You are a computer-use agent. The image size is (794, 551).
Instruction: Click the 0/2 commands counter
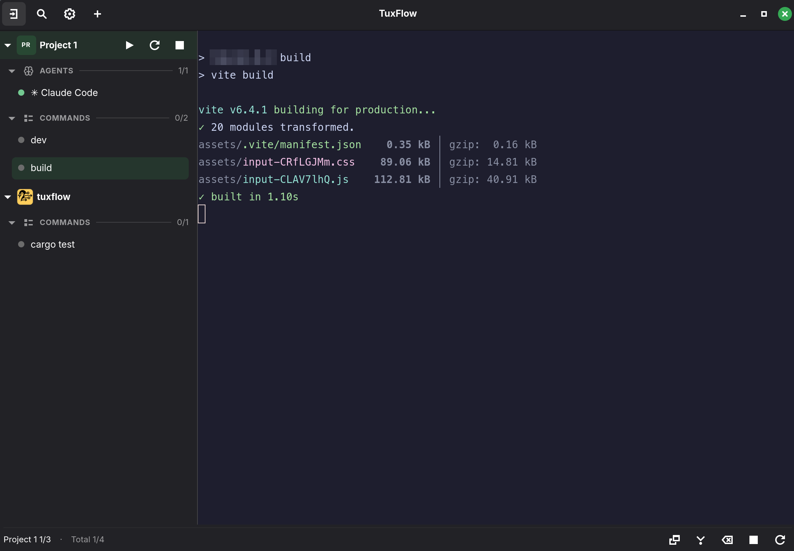coord(181,118)
